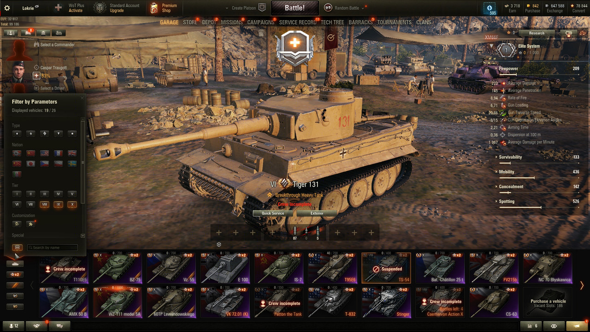Image resolution: width=590 pixels, height=332 pixels.
Task: Filter by UK nation flag
Action: point(72,153)
